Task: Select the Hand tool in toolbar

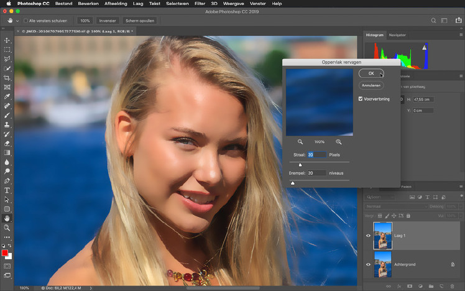Action: [7, 218]
